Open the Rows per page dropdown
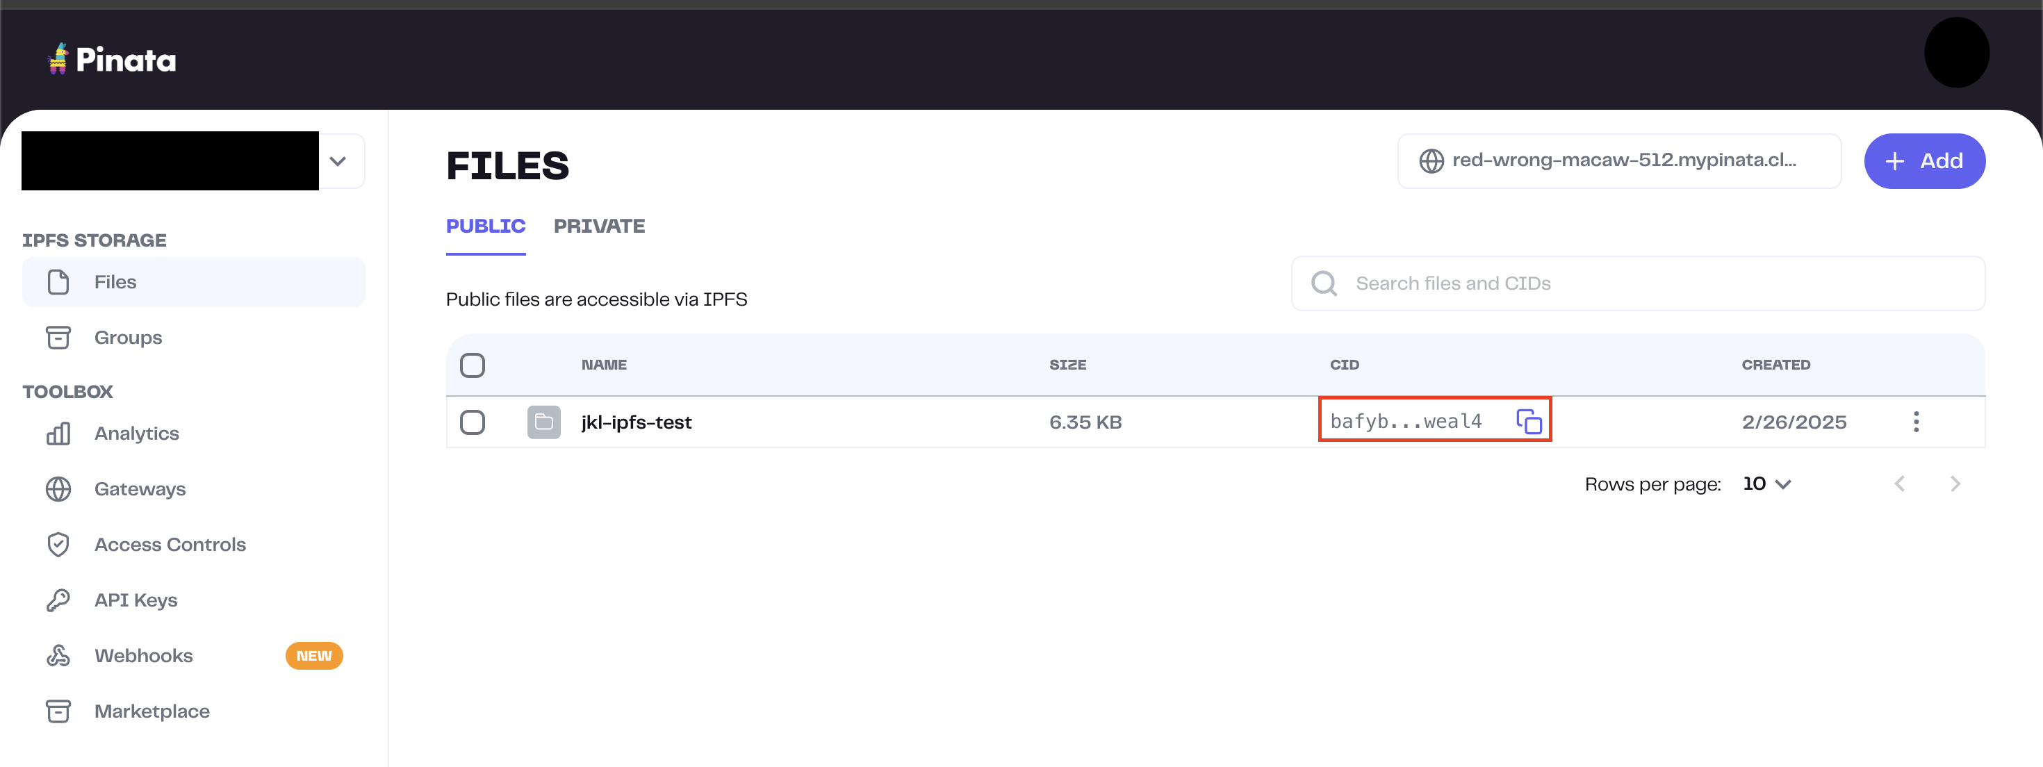2043x767 pixels. [1767, 484]
